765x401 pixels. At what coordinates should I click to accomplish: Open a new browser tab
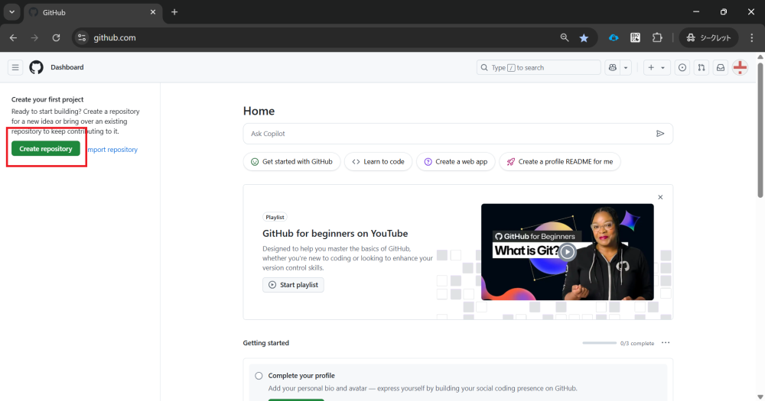click(x=174, y=12)
